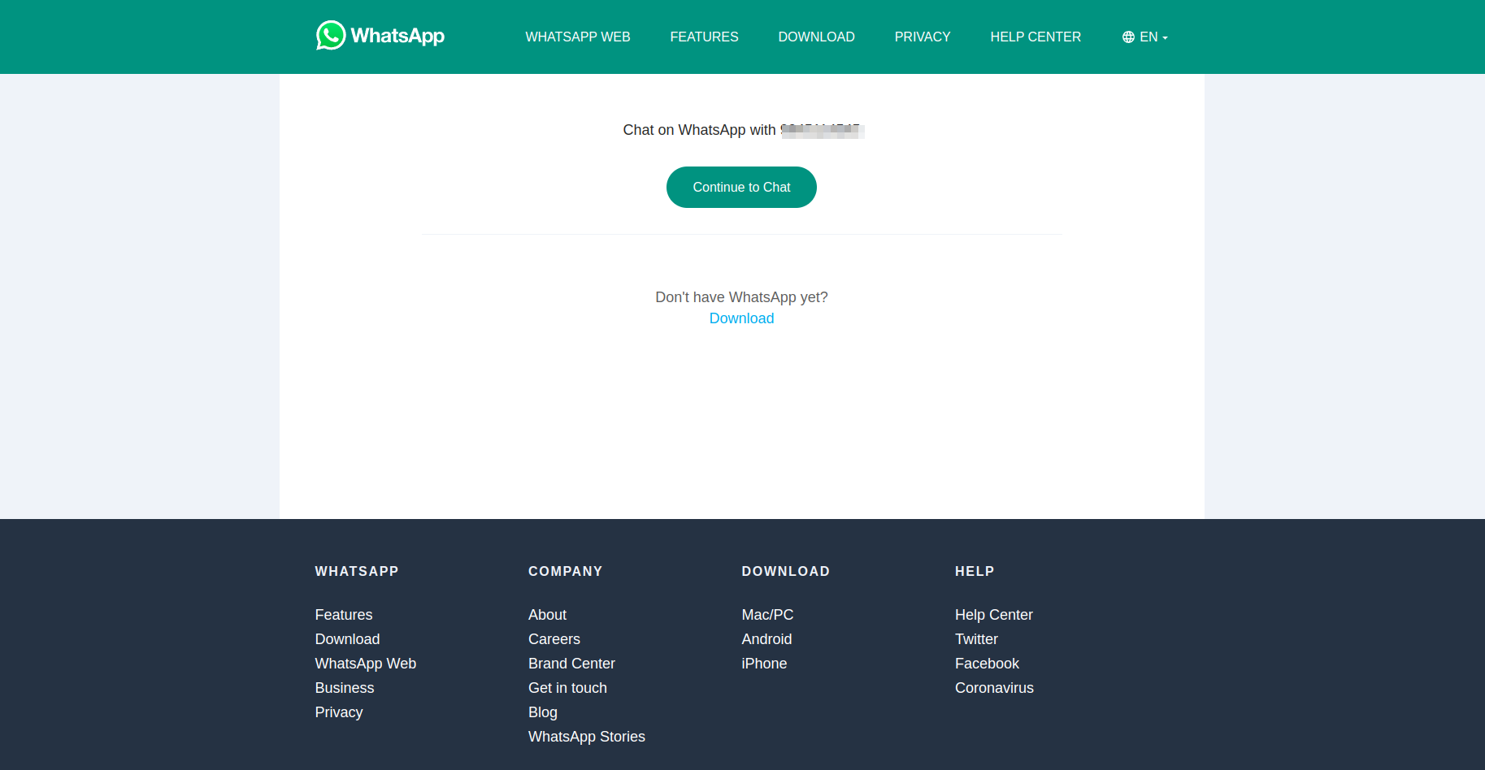The width and height of the screenshot is (1485, 770).
Task: Click the HELP footer column heading
Action: pos(975,571)
